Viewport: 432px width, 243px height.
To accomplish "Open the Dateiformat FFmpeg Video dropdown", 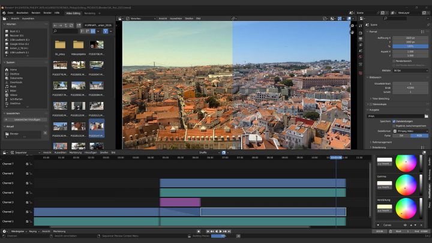I will click(x=410, y=131).
